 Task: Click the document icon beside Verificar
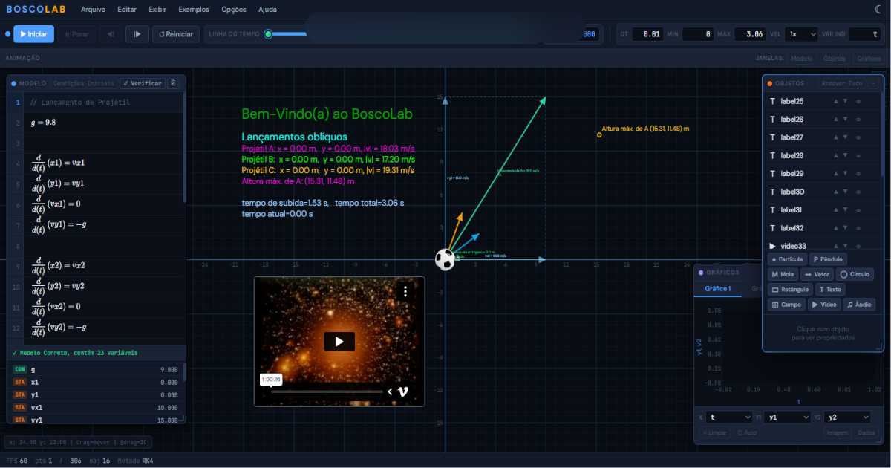click(173, 82)
